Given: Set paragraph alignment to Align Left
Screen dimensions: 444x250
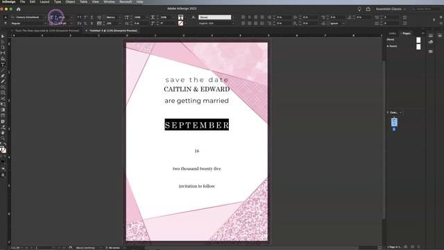Looking at the screenshot, I should coord(244,17).
